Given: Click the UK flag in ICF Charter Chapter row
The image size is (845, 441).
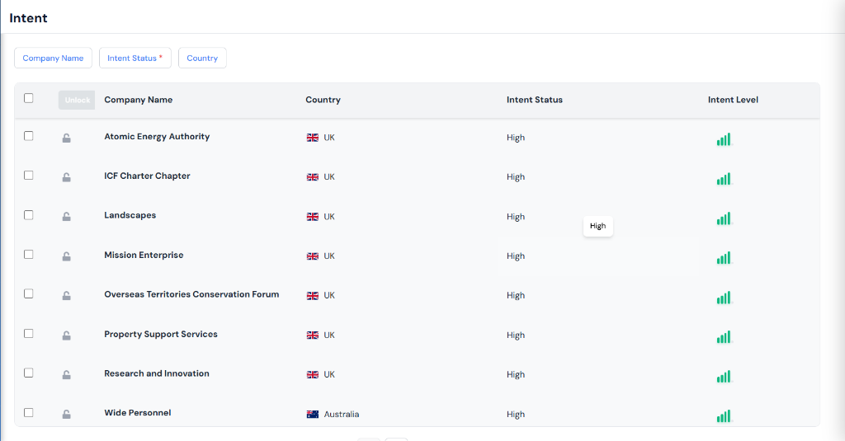Looking at the screenshot, I should click(x=313, y=177).
